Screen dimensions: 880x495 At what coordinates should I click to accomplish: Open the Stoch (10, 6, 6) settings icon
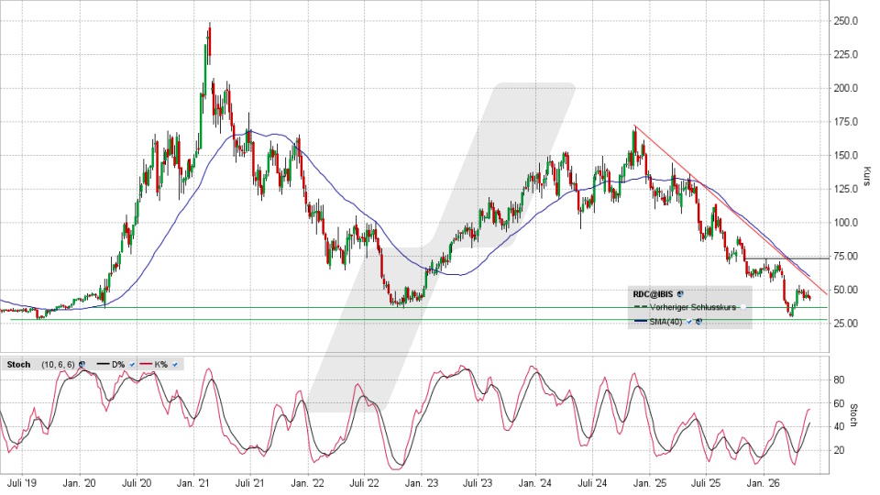(82, 365)
